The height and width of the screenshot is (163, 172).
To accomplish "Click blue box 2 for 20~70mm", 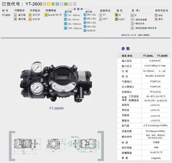I will pos(65,19).
